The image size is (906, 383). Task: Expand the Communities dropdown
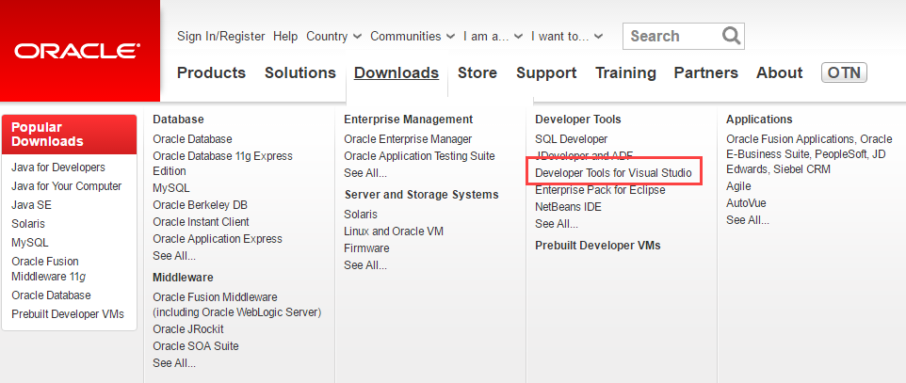click(x=413, y=37)
